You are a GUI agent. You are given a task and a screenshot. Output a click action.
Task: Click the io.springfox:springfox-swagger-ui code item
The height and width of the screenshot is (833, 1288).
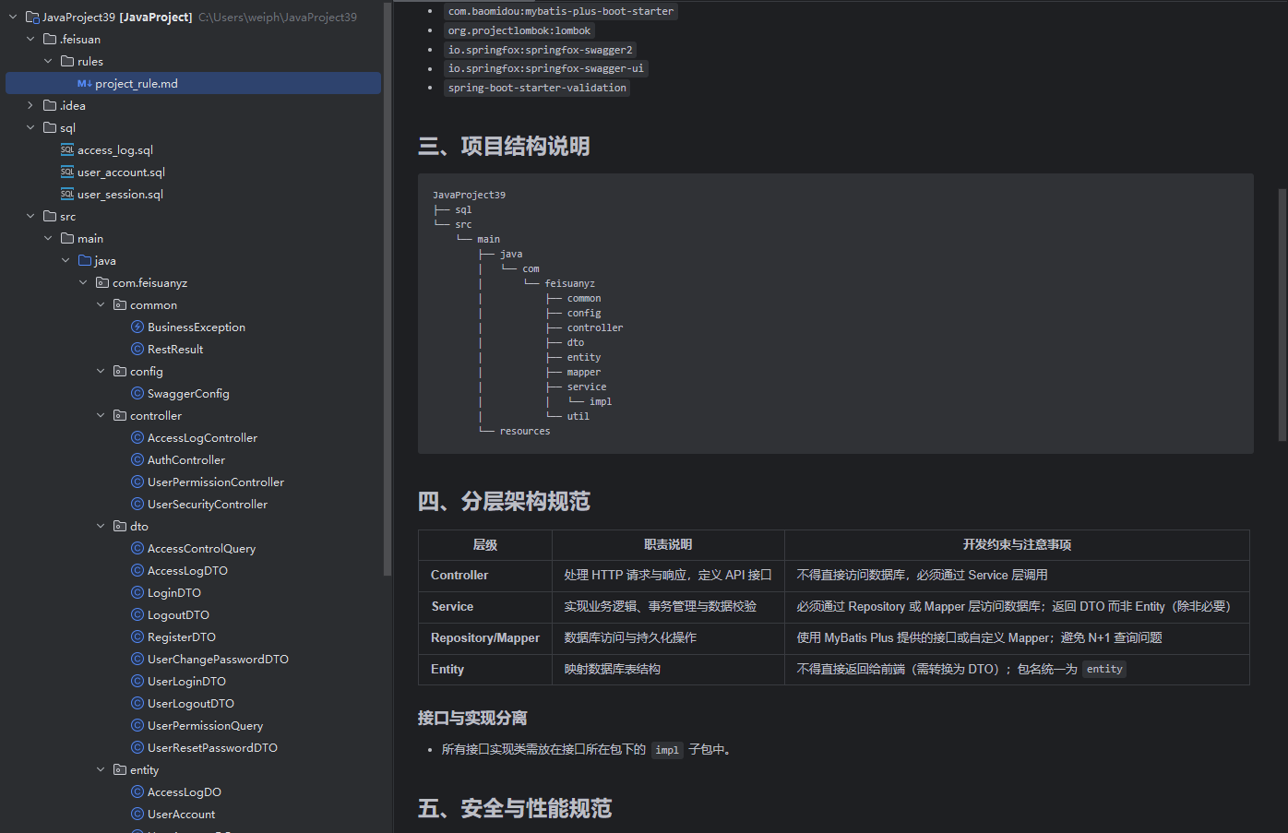[x=546, y=68]
